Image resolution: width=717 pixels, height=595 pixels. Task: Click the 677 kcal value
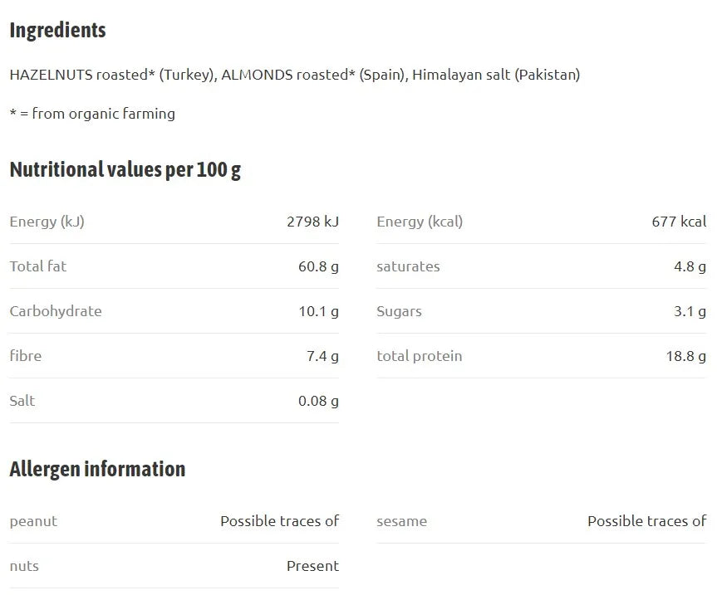point(679,222)
